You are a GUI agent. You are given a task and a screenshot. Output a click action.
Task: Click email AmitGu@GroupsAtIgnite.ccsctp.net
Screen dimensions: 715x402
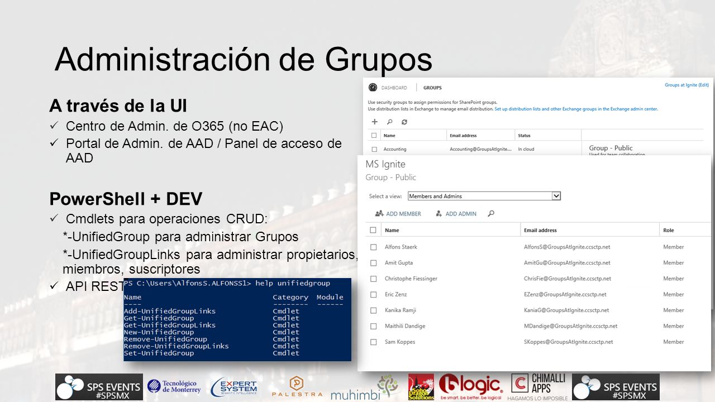click(x=567, y=262)
